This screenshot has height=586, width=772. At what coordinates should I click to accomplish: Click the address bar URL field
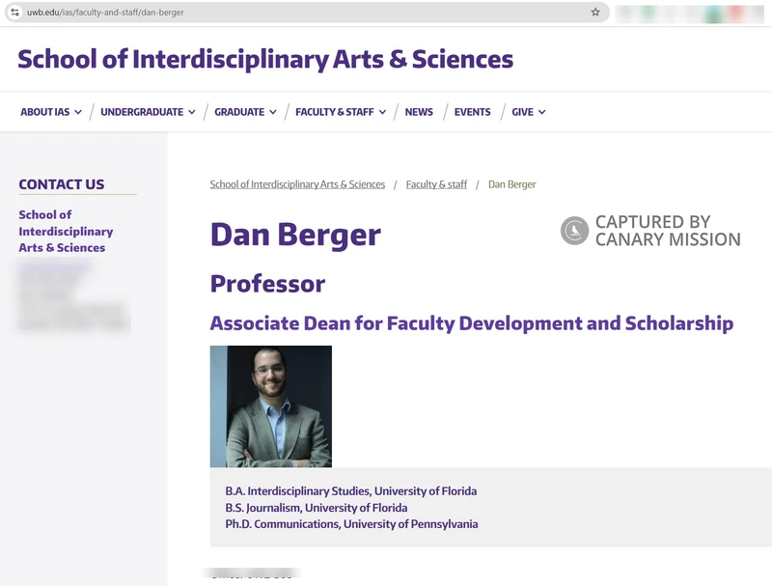coord(305,13)
